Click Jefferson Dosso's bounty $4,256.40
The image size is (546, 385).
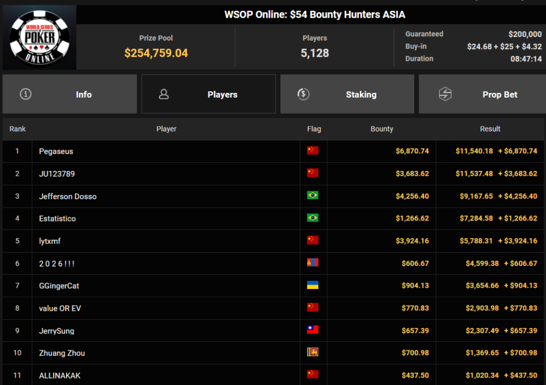click(412, 196)
